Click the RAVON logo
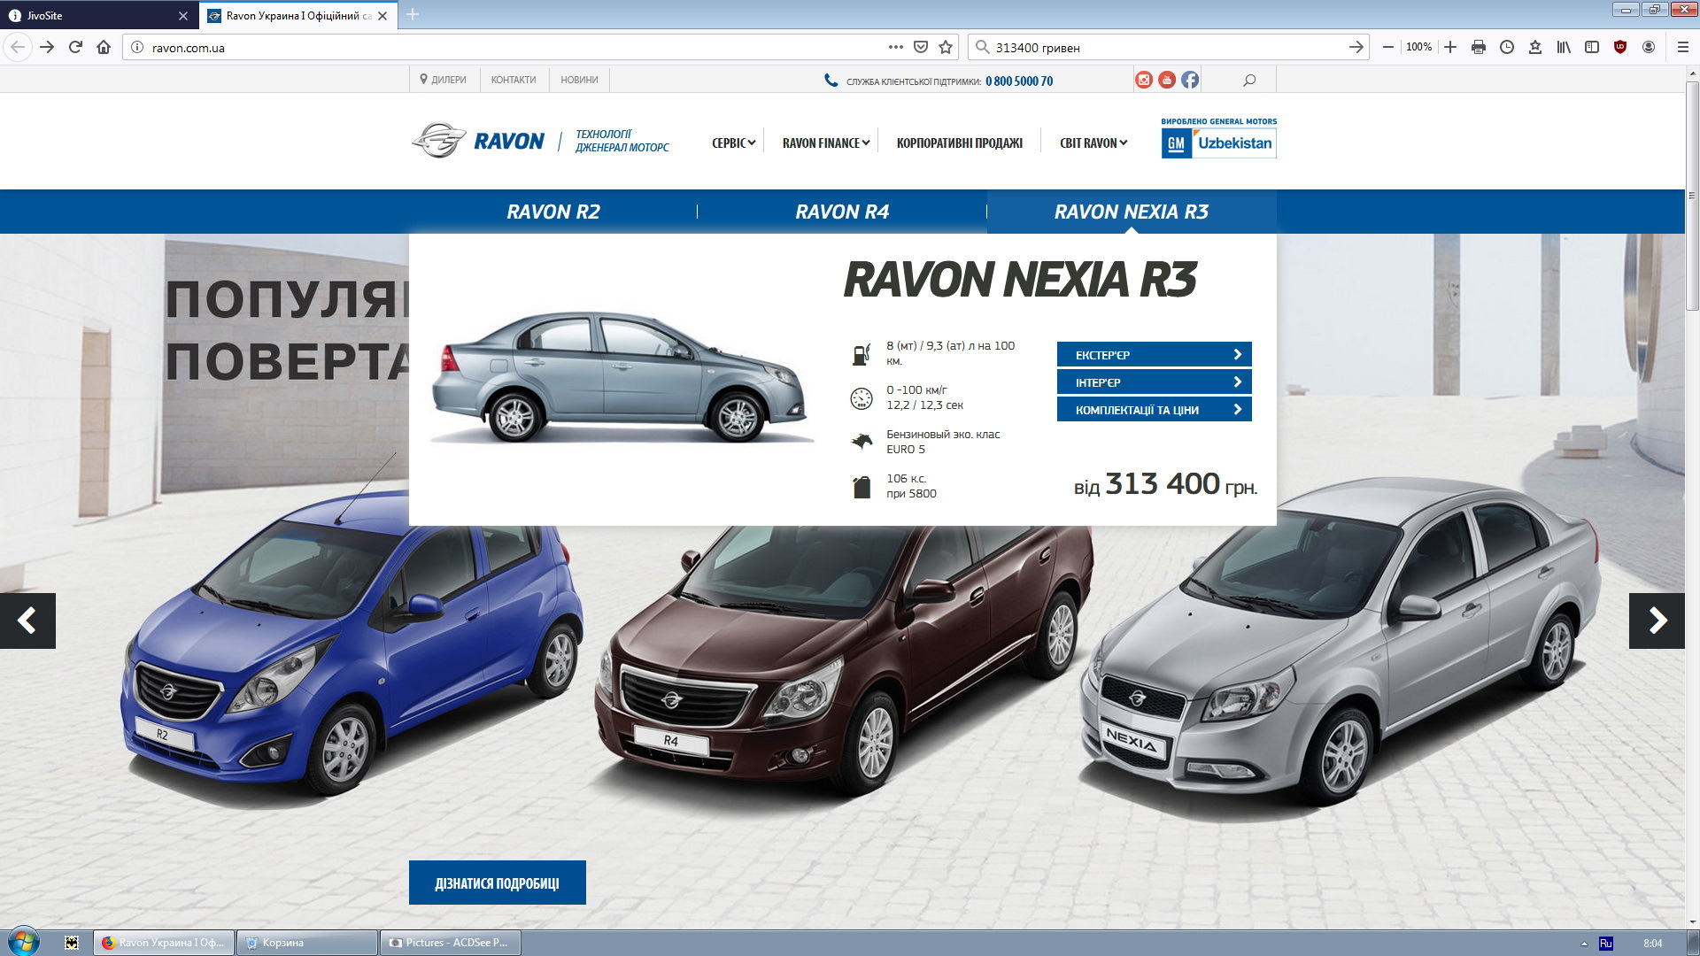The image size is (1700, 956). (x=478, y=140)
